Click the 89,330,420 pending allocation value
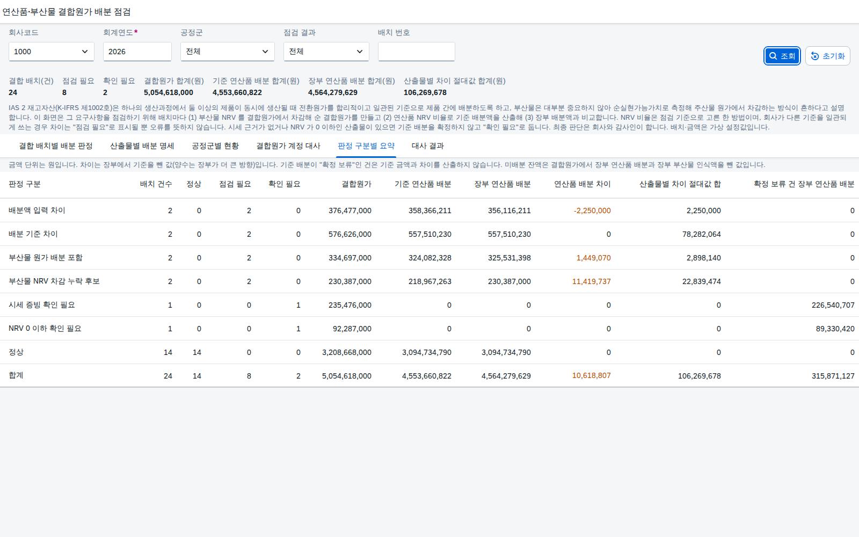 pyautogui.click(x=835, y=329)
